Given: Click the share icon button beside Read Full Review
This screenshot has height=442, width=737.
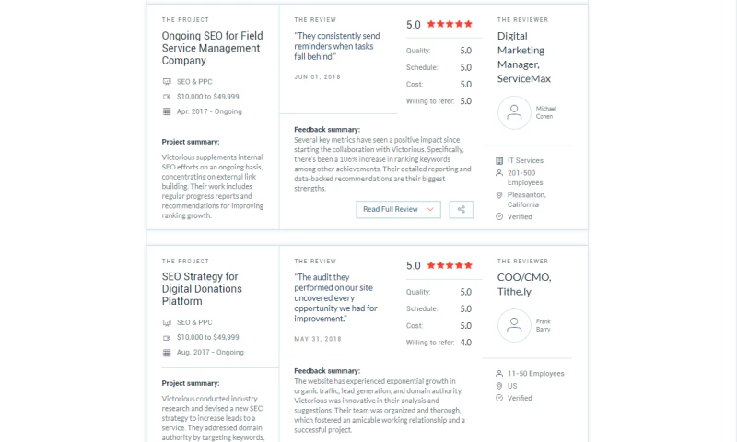Looking at the screenshot, I should (x=461, y=209).
